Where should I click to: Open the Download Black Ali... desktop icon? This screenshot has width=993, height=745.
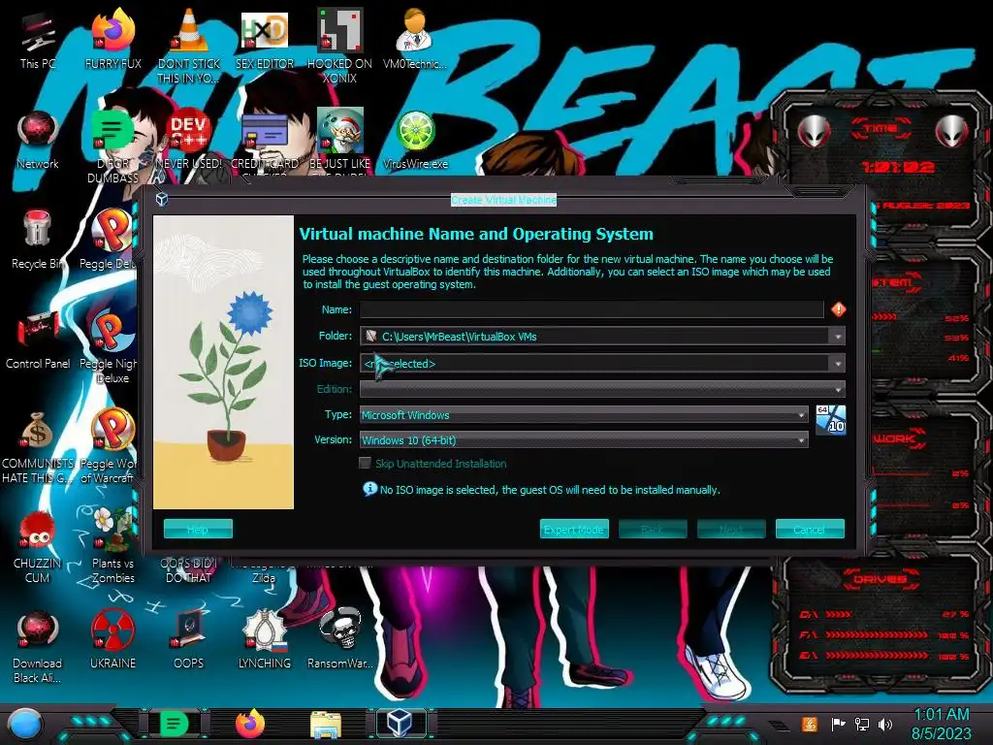(38, 646)
